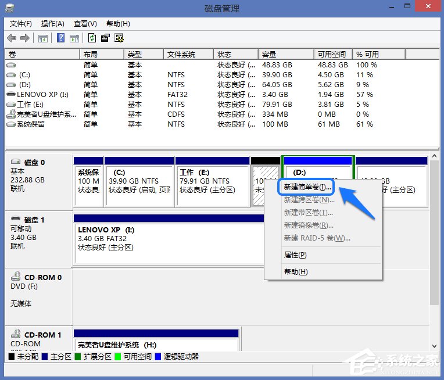This screenshot has height=380, width=444.
Task: Select the LENOVO XP (I:) 3.40 GB partition block
Action: tap(169, 239)
